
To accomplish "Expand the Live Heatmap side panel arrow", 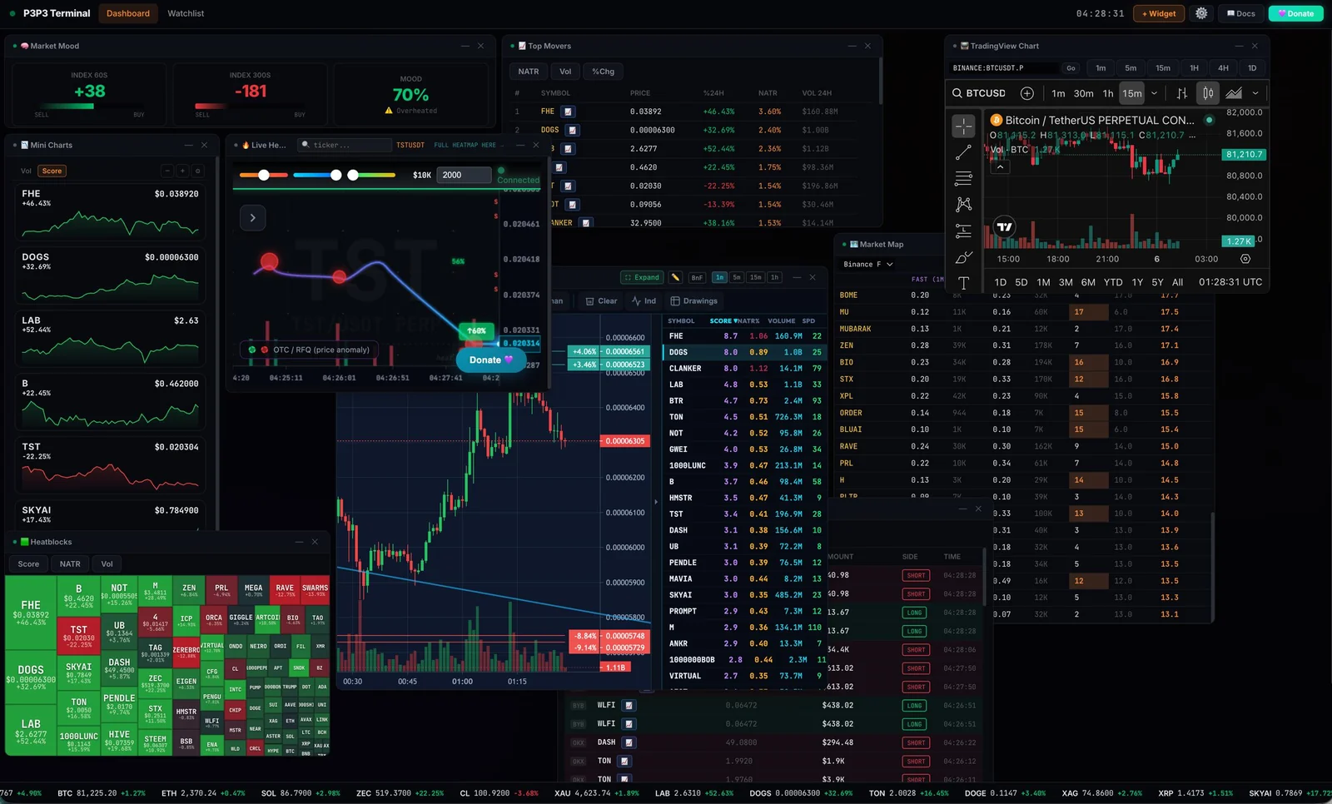I will click(x=253, y=218).
